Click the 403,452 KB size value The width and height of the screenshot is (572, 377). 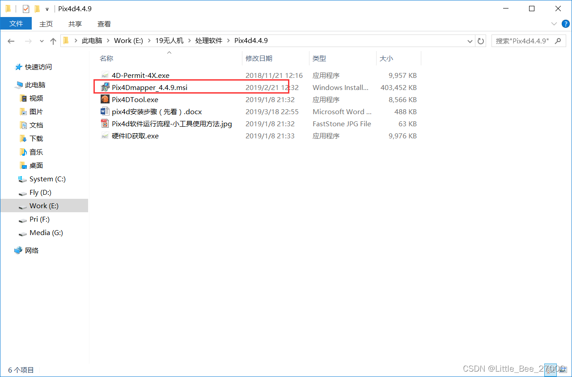(x=398, y=87)
